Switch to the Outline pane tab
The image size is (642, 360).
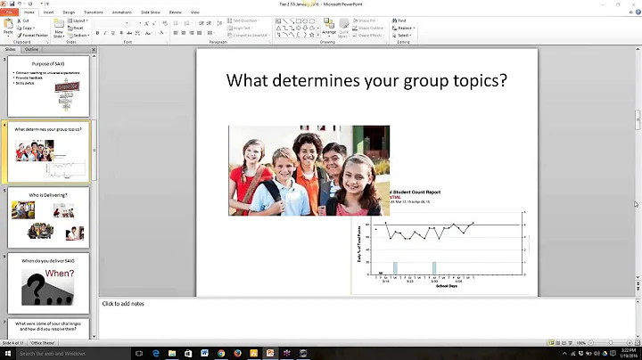click(31, 49)
